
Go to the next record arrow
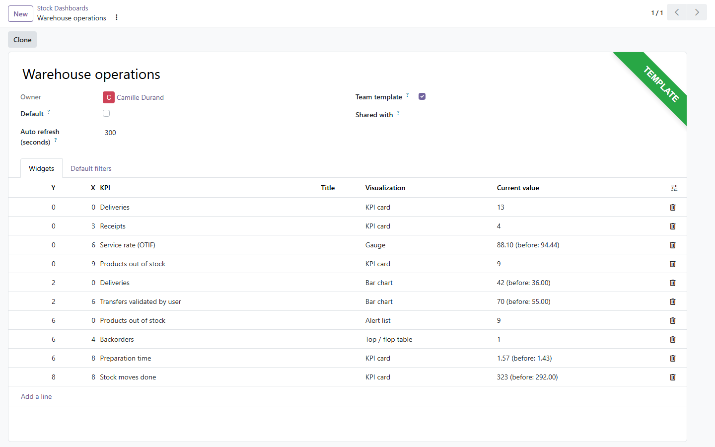pos(697,12)
